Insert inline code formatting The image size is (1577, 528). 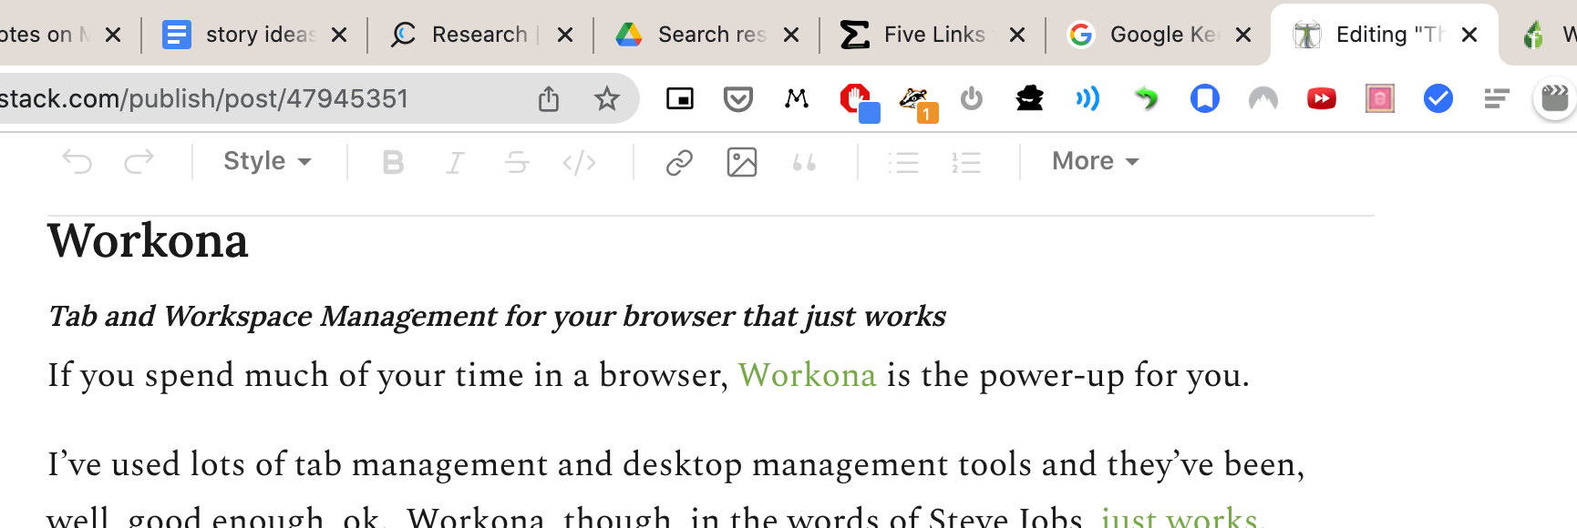(x=579, y=162)
